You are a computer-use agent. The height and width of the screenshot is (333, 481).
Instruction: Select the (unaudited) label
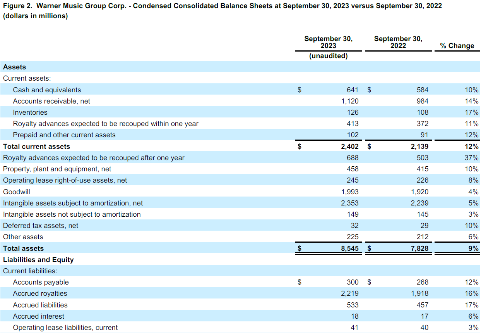(328, 56)
